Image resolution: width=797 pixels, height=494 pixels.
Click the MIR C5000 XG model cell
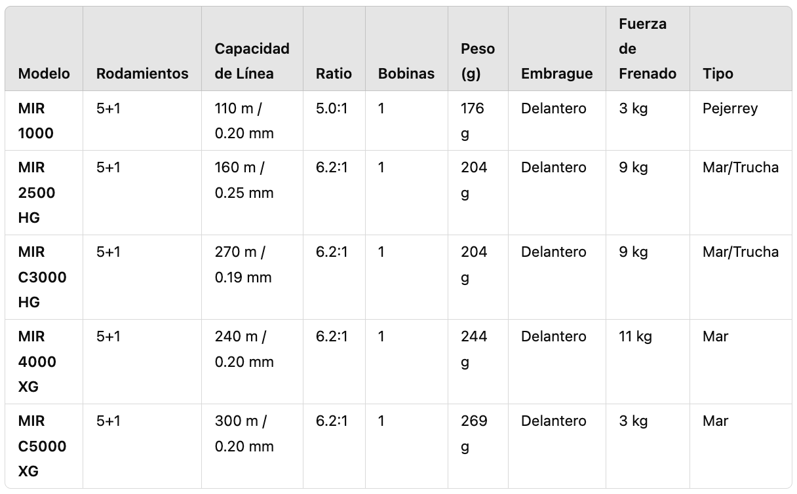(x=42, y=446)
